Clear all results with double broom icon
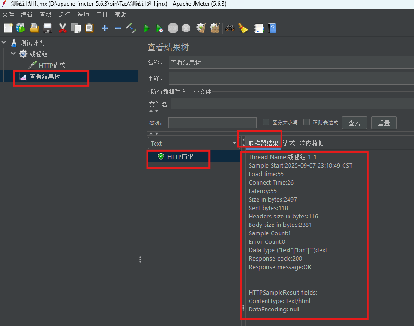414x326 pixels. coord(215,28)
